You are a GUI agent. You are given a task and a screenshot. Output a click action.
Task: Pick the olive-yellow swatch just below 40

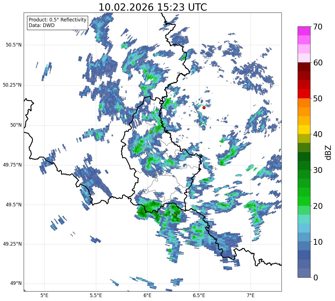pos(304,138)
